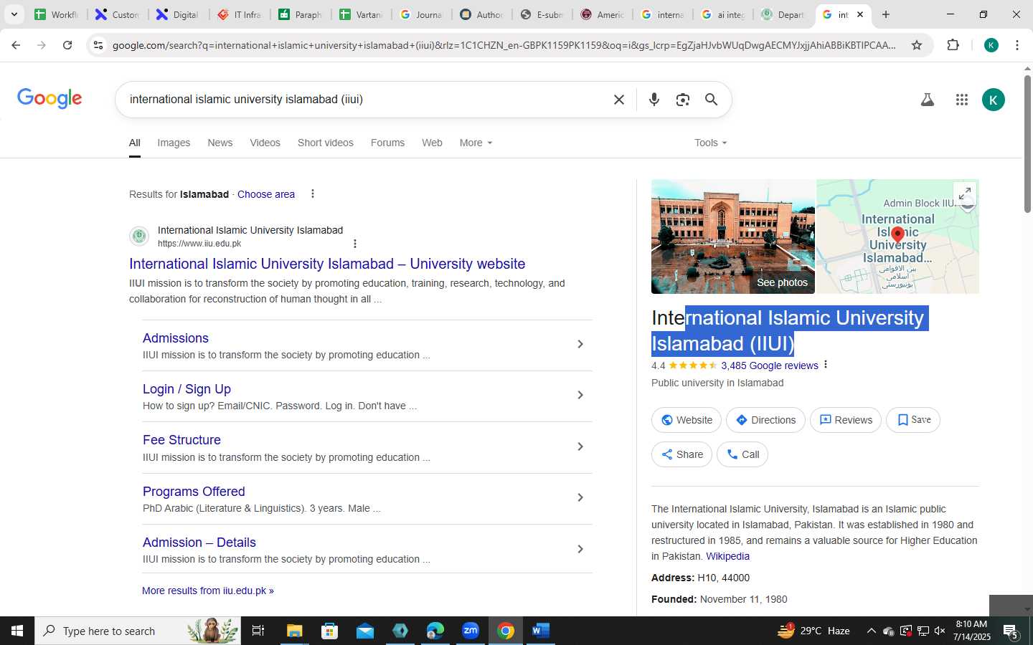Open Microsoft Word from the taskbar
Image resolution: width=1033 pixels, height=645 pixels.
click(541, 631)
